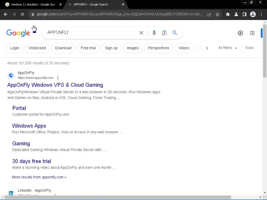
Task: Click in the APPONFLY search input field
Action: [92, 33]
